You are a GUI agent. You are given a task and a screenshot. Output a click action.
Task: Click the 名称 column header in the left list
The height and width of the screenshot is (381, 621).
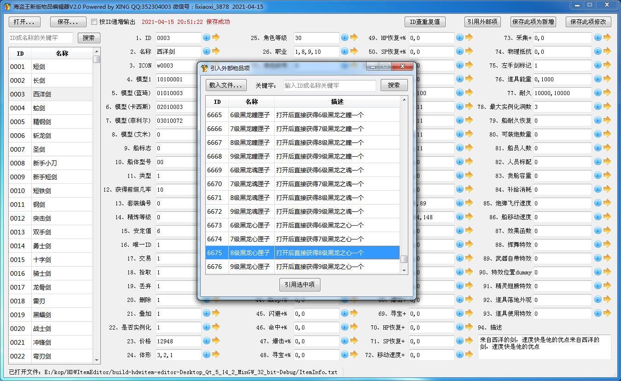[62, 53]
